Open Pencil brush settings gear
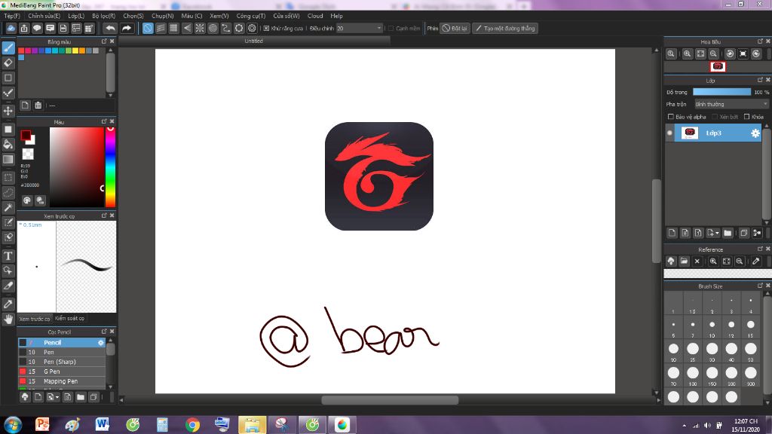Viewport: 772px width, 434px height. pyautogui.click(x=101, y=343)
